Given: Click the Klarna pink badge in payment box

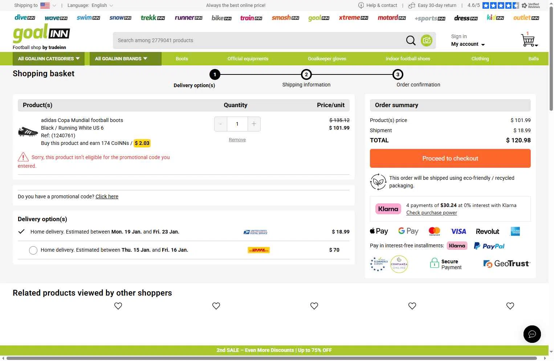Looking at the screenshot, I should tap(388, 209).
